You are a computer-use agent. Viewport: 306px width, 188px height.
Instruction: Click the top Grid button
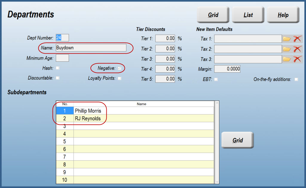(x=213, y=15)
